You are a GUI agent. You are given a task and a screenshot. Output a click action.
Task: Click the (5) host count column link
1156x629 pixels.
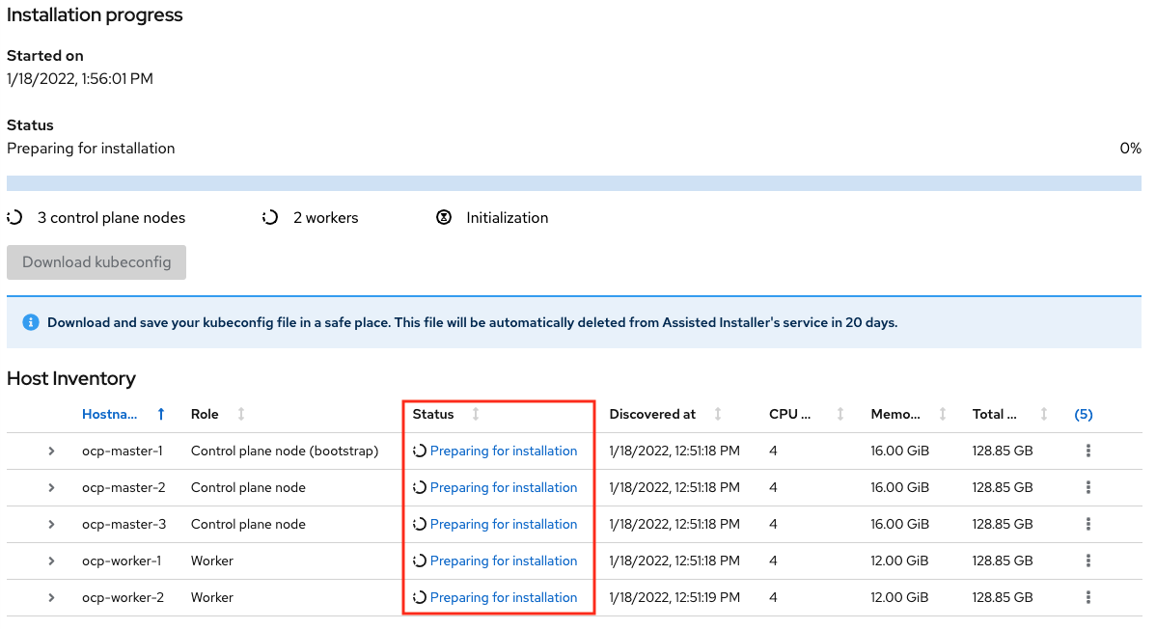1083,414
